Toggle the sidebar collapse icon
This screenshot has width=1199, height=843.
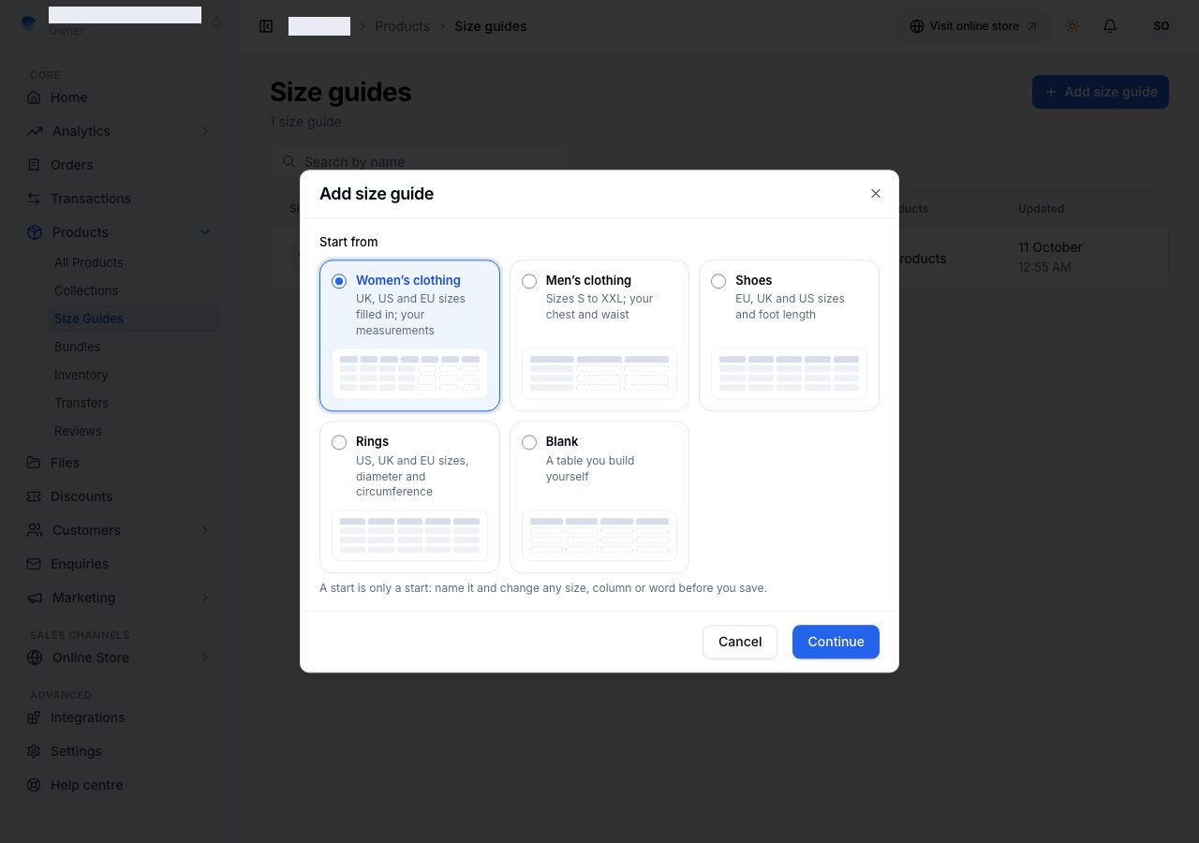pos(266,26)
